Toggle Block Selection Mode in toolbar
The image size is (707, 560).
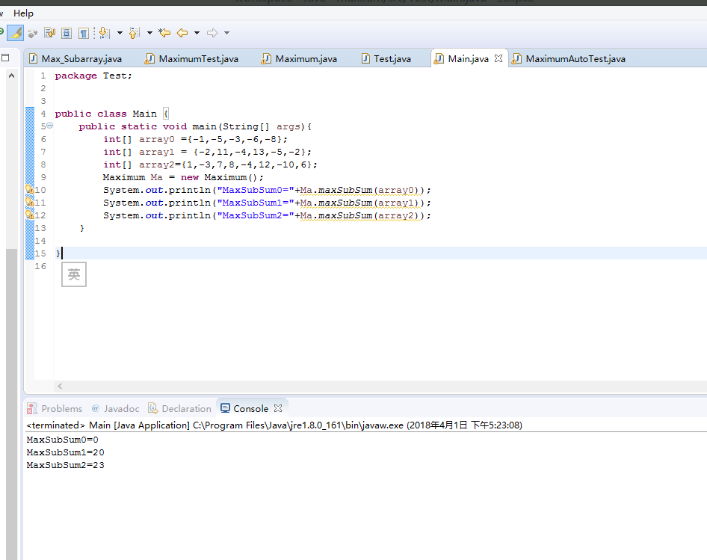(x=67, y=33)
